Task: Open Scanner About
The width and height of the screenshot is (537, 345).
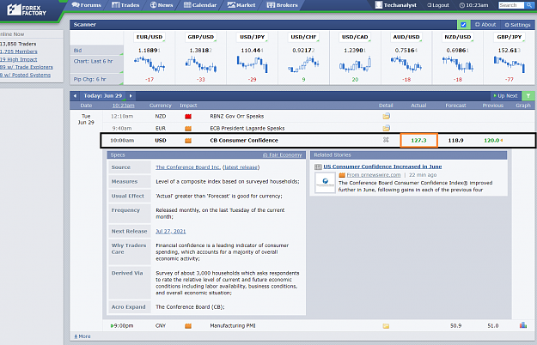Action: tap(485, 25)
